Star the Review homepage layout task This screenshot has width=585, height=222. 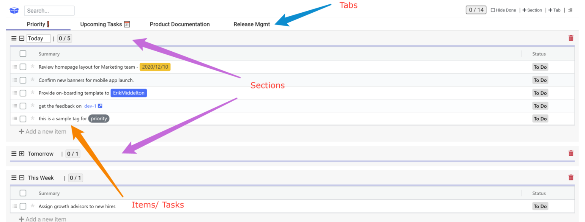pos(32,66)
